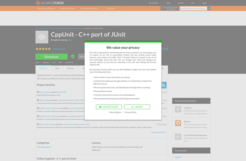Switch to the Summary tab

coord(43,68)
